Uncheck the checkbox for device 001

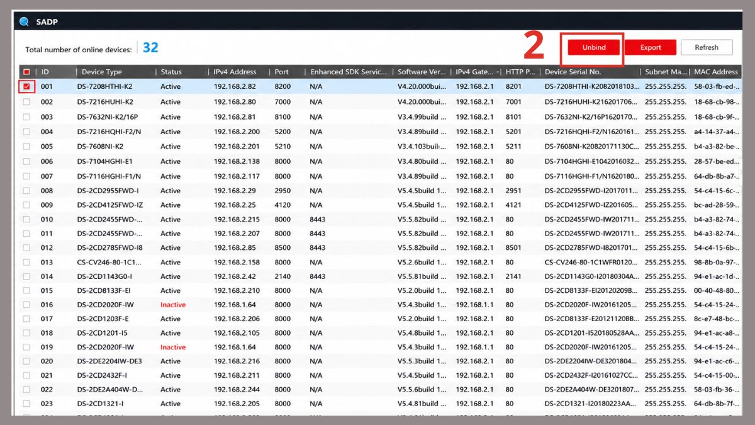pyautogui.click(x=26, y=87)
